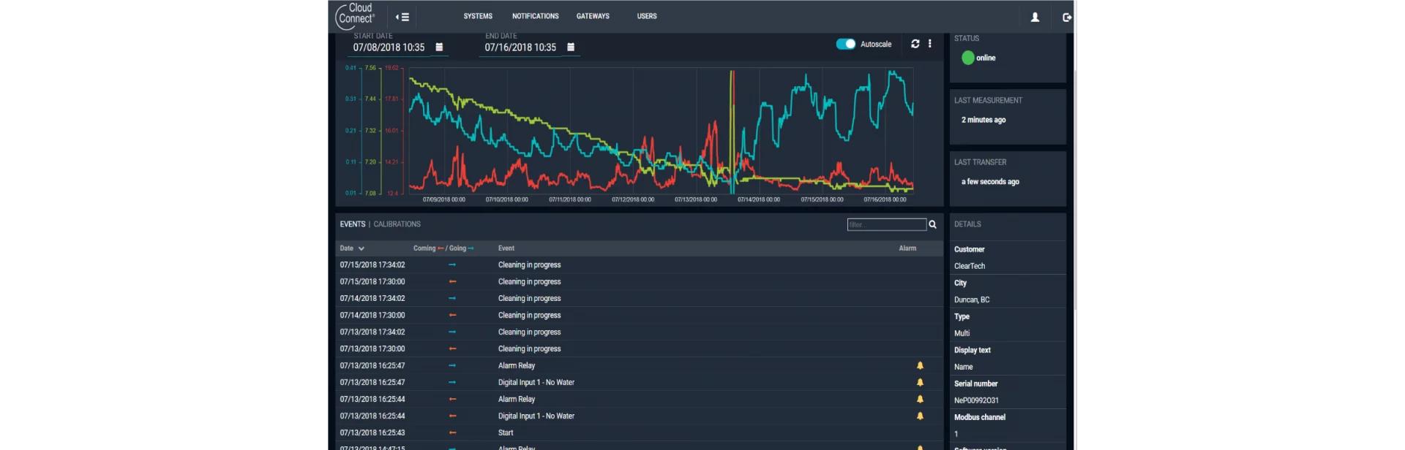The height and width of the screenshot is (450, 1405).
Task: Click going arrow for 07/14/2018 17:34:02
Action: 452,298
